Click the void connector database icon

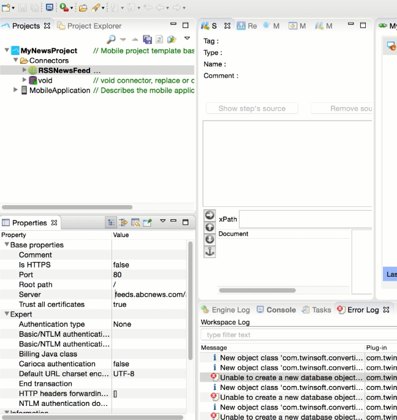pyautogui.click(x=32, y=80)
